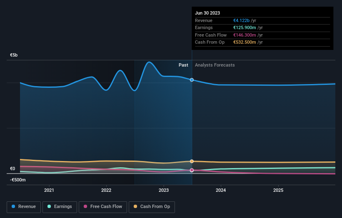Toggle the Free Cash Flow legend button
Screen dimensions: 342x218
point(103,207)
